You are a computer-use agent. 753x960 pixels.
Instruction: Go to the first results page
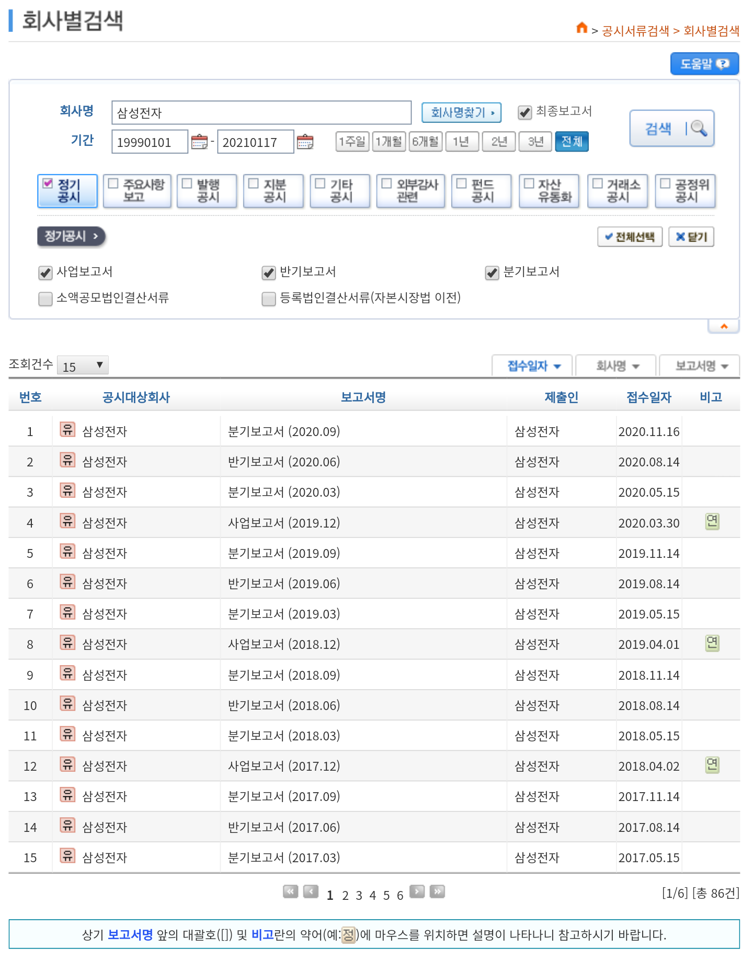(x=290, y=892)
